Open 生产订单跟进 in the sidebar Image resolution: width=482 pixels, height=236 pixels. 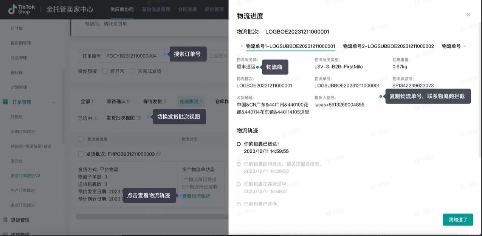(x=23, y=190)
